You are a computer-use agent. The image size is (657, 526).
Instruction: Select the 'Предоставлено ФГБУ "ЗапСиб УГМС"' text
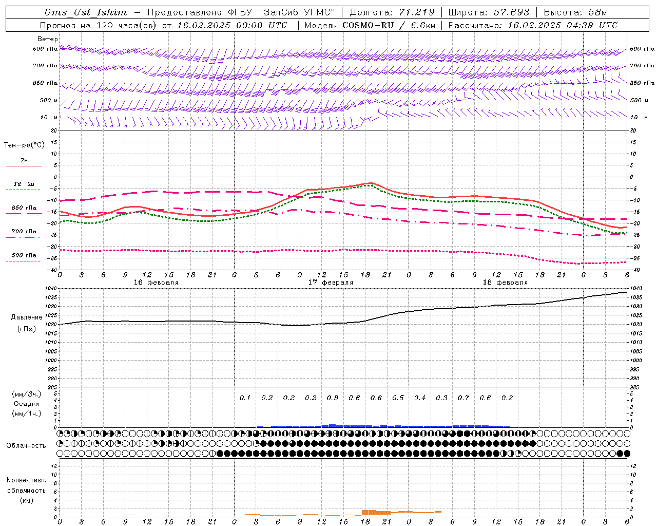click(x=241, y=12)
